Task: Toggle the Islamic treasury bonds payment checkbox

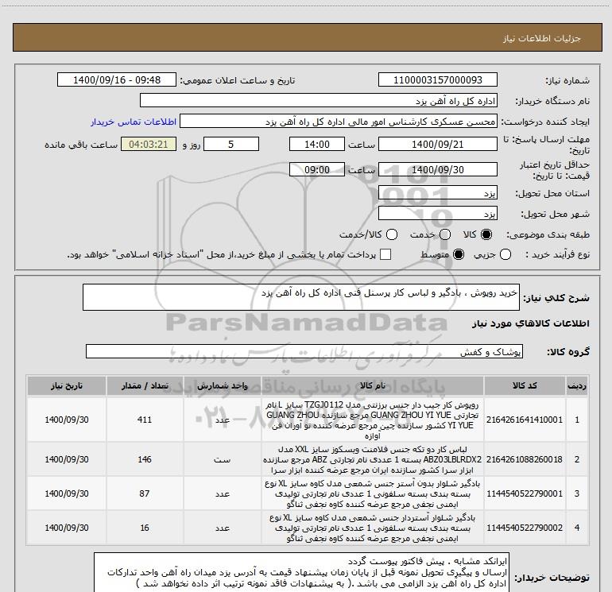Action: tap(385, 254)
